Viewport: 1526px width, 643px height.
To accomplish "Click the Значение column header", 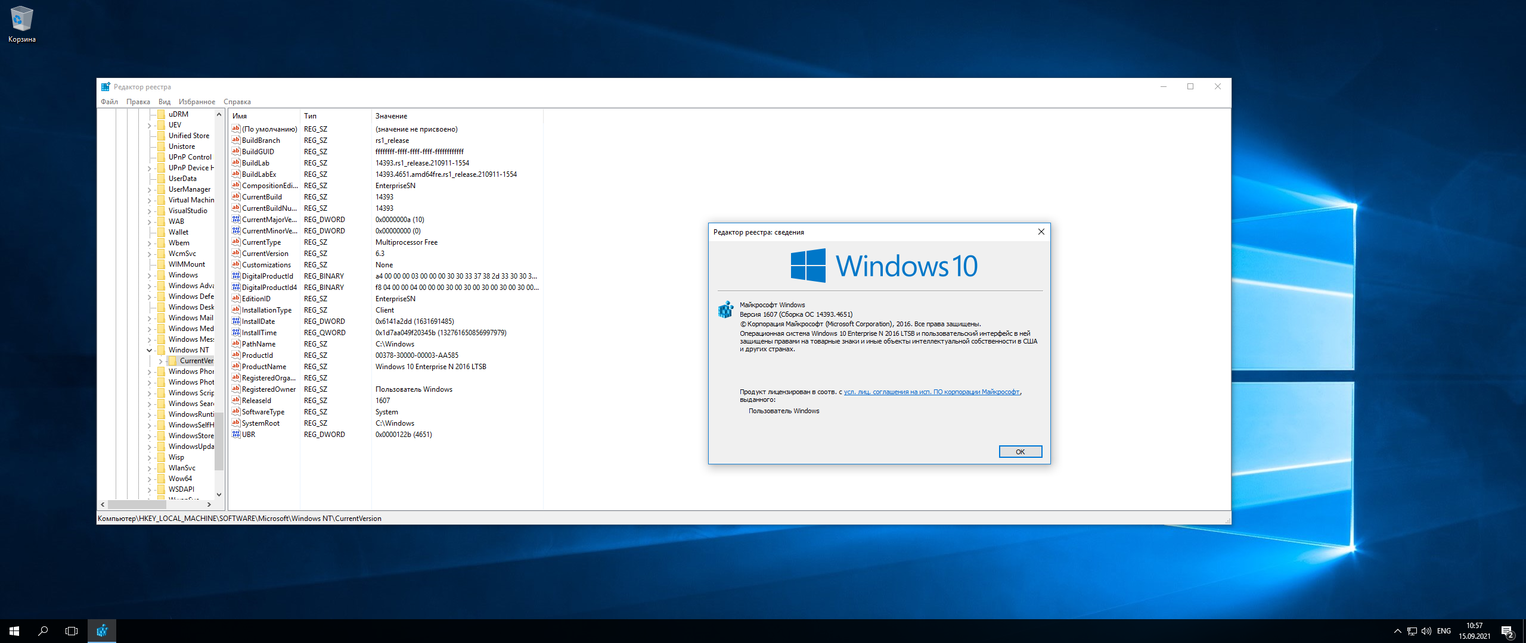I will point(457,116).
